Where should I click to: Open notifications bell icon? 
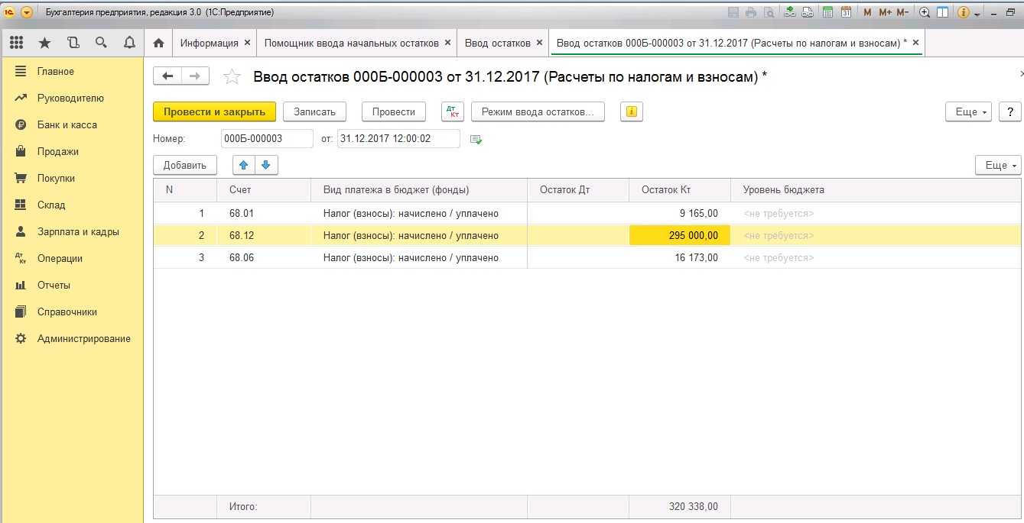[x=129, y=43]
